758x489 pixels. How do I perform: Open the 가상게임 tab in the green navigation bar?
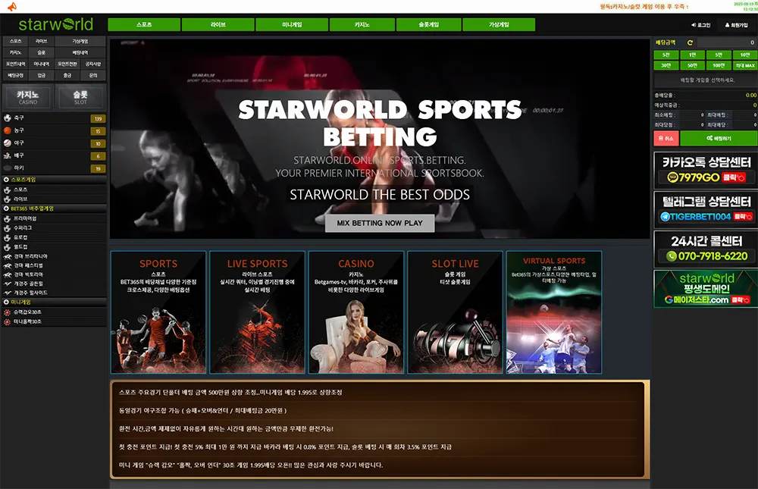pos(499,25)
